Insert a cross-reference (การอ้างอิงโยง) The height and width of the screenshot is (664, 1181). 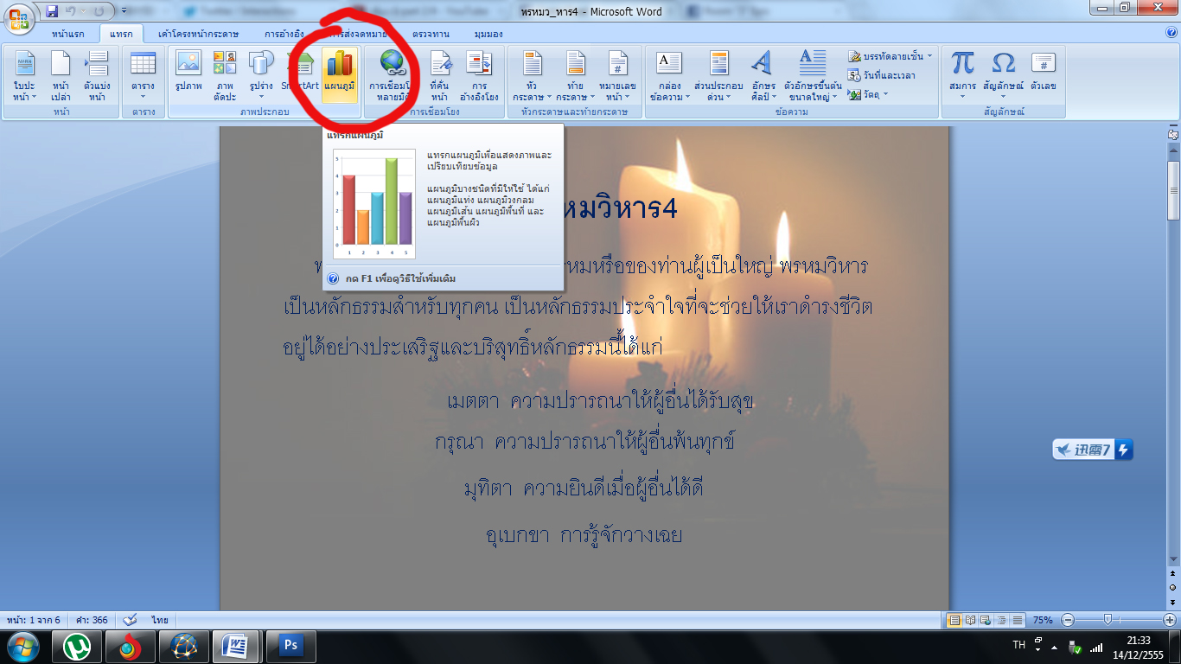(x=479, y=75)
